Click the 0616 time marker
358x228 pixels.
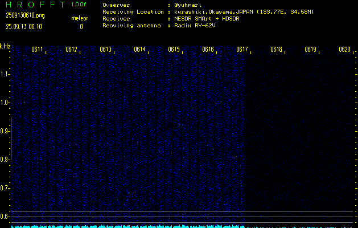(x=208, y=50)
